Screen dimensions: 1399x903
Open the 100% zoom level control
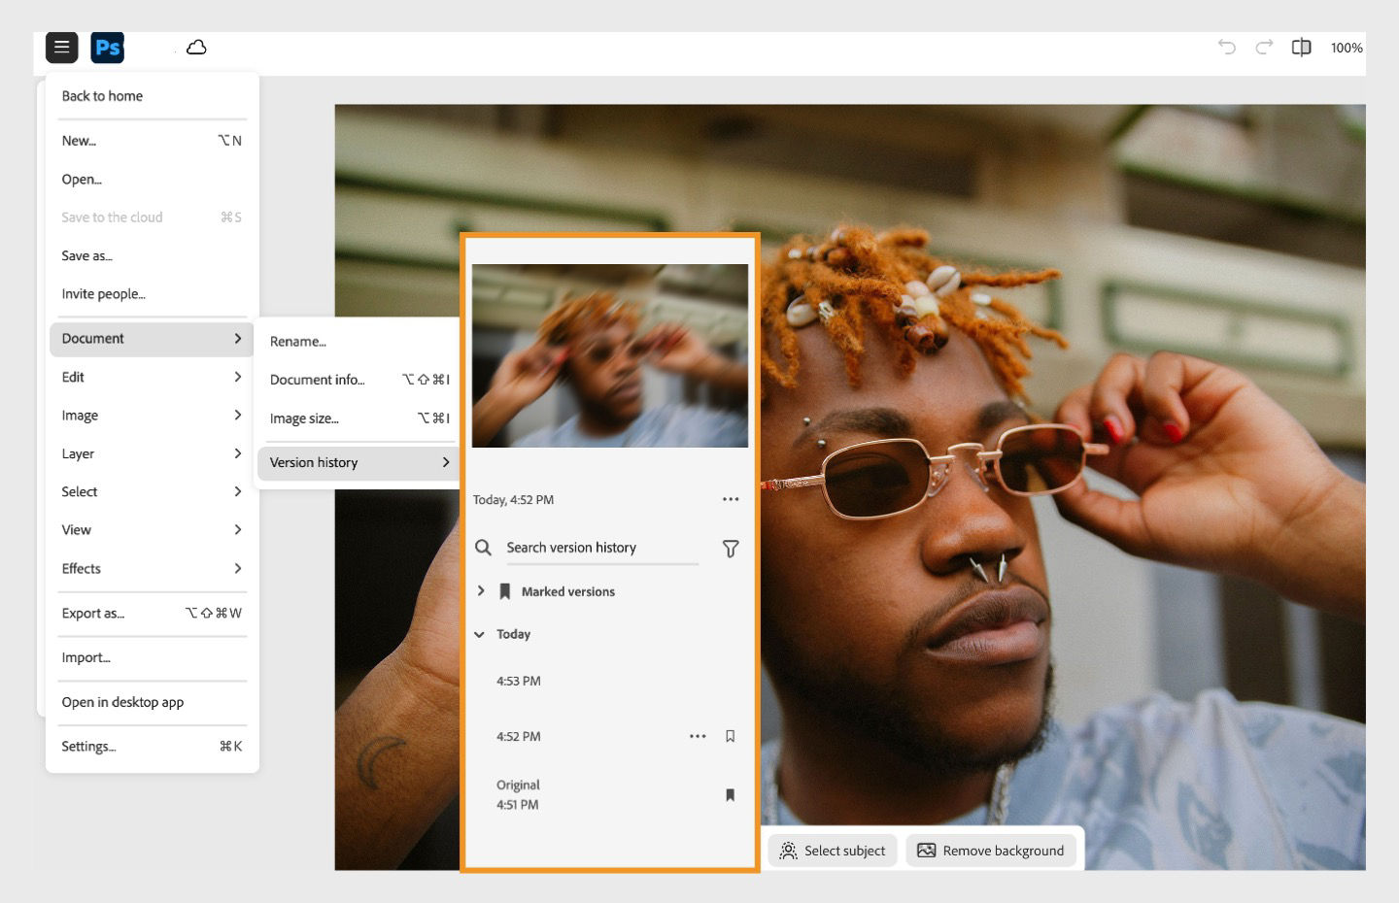click(1347, 48)
